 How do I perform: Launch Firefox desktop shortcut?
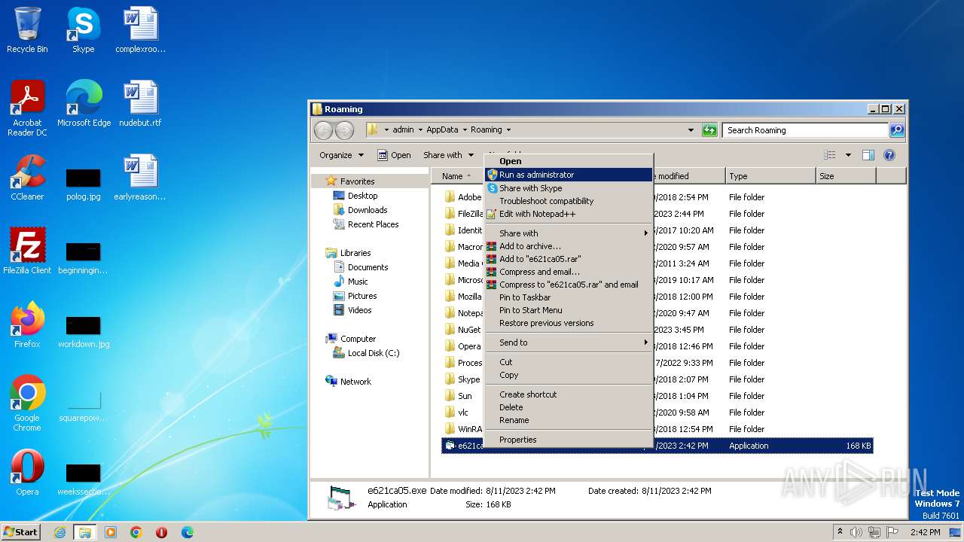[27, 325]
